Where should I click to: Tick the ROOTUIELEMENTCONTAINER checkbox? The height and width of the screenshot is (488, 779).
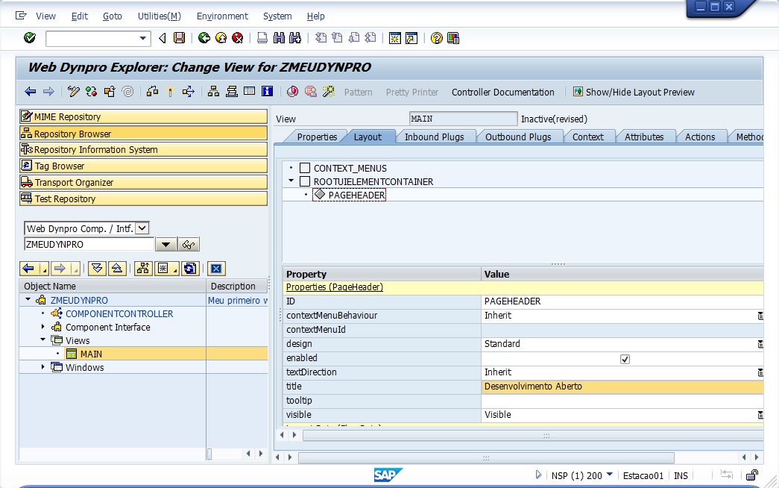point(304,181)
